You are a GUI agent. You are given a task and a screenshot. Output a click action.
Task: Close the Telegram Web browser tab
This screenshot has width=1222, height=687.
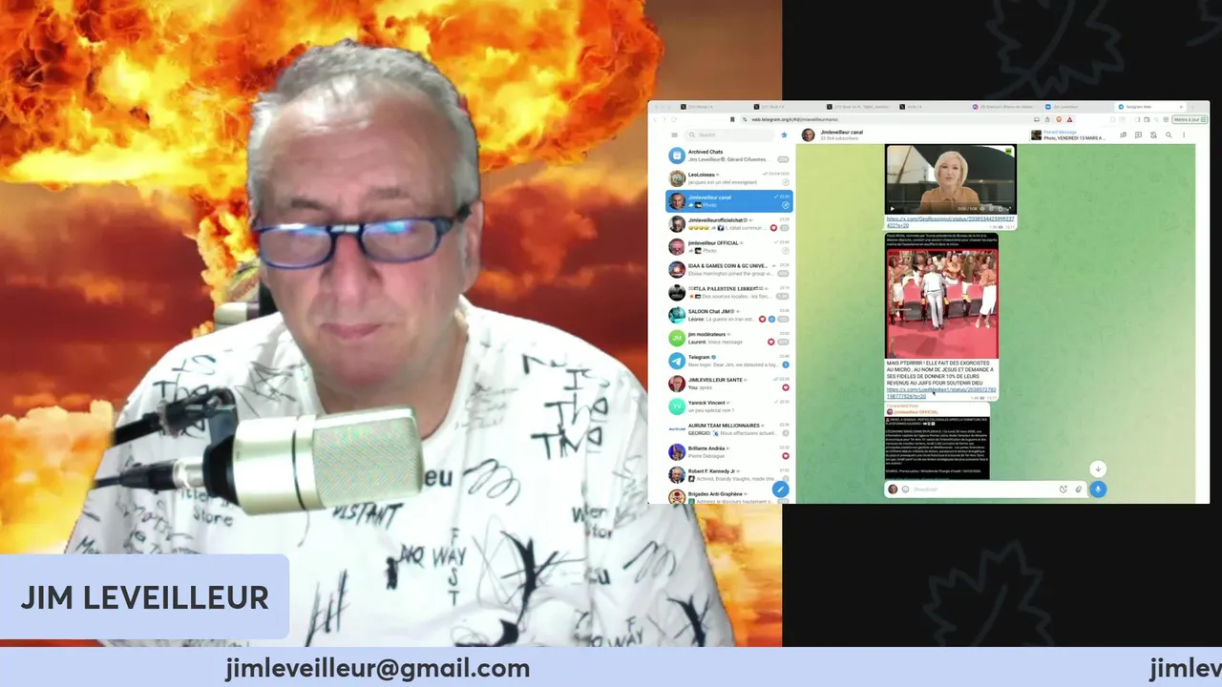[1181, 107]
